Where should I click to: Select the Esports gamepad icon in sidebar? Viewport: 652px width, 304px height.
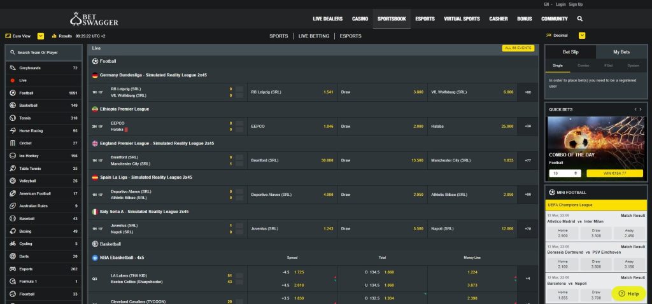(x=13, y=268)
